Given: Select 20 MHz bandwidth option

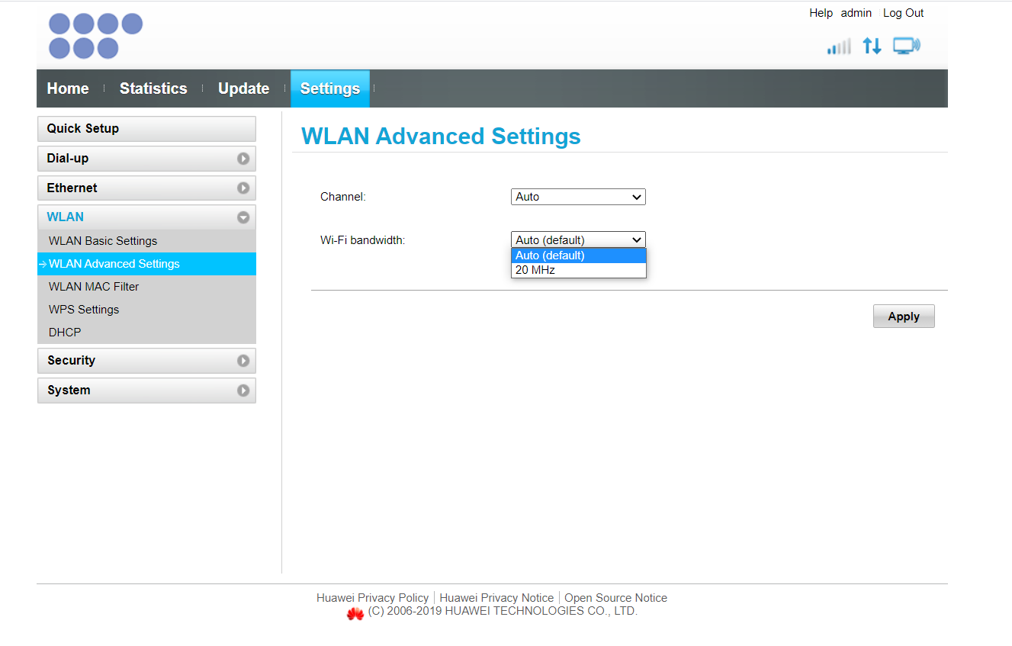Looking at the screenshot, I should click(579, 270).
